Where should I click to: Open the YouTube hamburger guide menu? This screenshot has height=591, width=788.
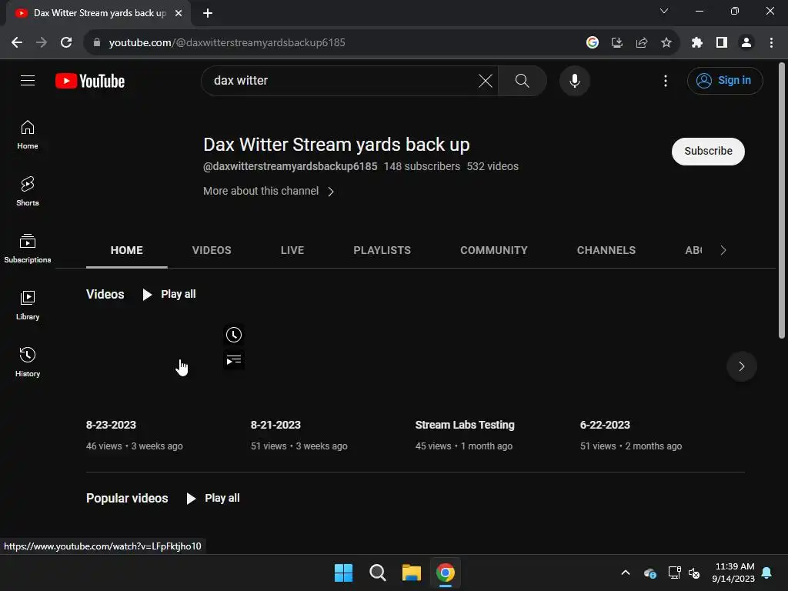pyautogui.click(x=28, y=80)
